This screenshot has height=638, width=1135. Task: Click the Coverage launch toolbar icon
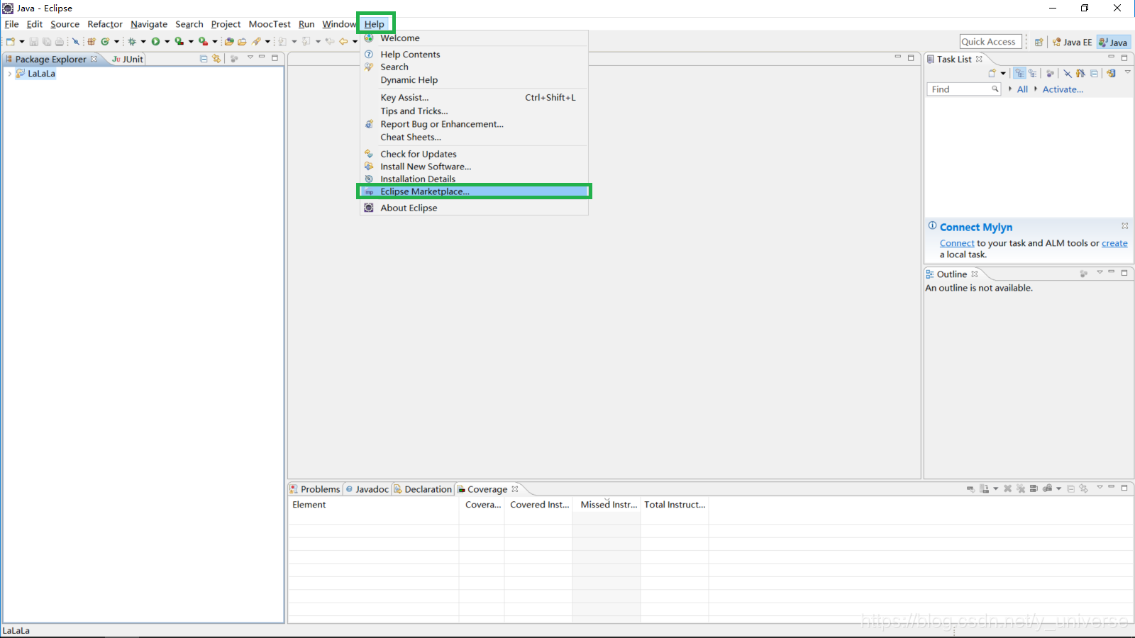(x=179, y=42)
